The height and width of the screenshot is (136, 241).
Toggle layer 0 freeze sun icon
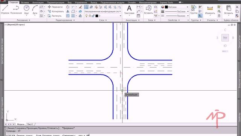point(90,16)
